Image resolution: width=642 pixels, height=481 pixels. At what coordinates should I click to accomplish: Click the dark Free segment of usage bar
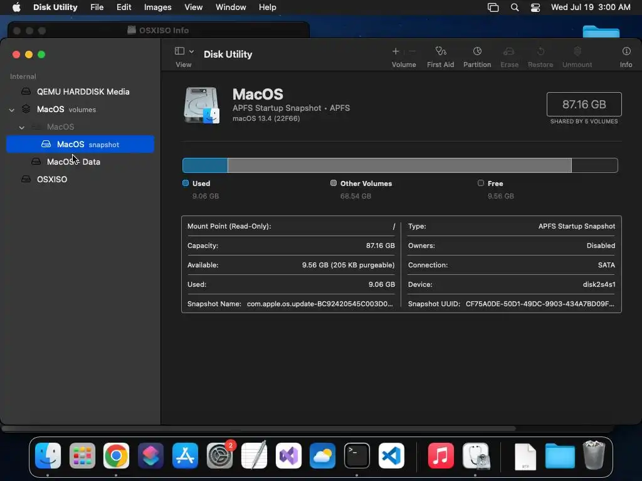click(594, 165)
